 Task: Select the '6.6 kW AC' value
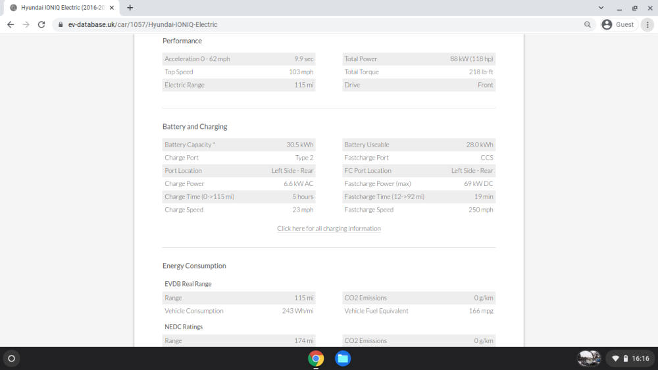298,183
